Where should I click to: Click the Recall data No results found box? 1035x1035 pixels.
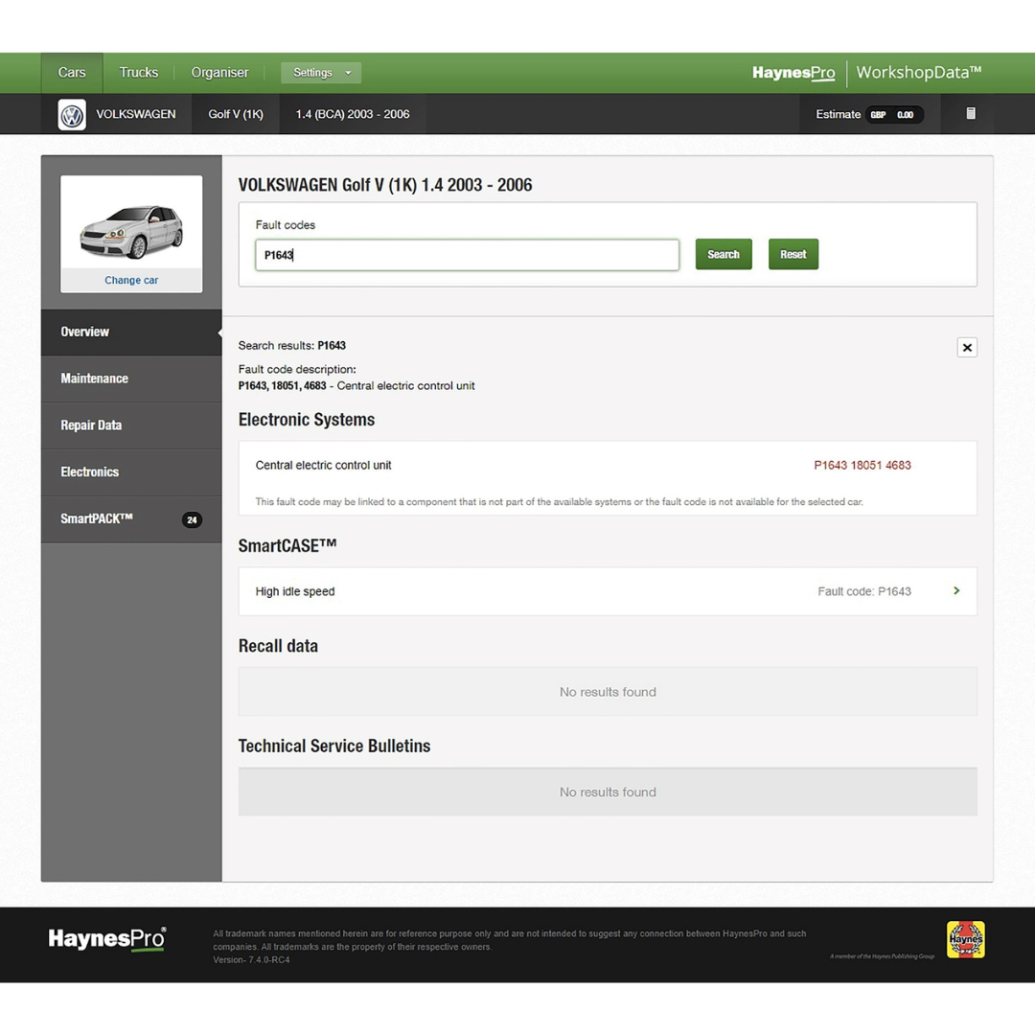point(608,692)
